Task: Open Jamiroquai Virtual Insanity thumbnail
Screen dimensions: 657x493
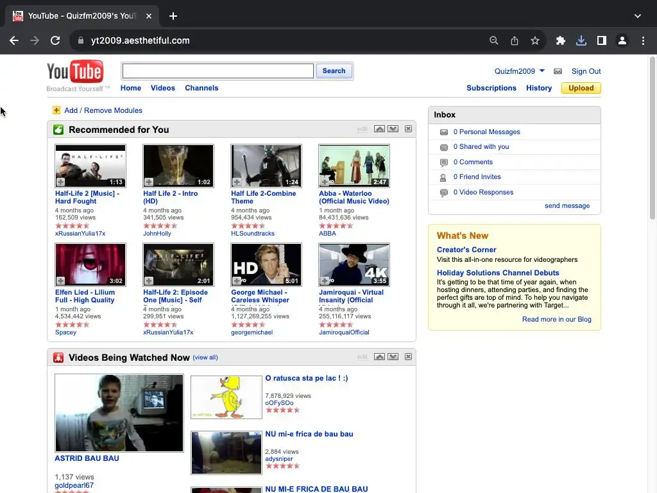Action: click(354, 264)
